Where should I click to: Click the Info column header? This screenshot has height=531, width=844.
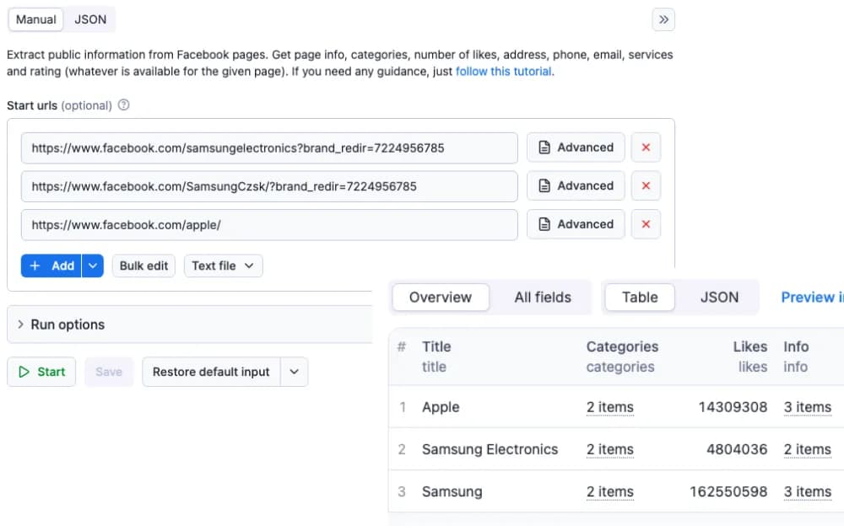coord(796,346)
